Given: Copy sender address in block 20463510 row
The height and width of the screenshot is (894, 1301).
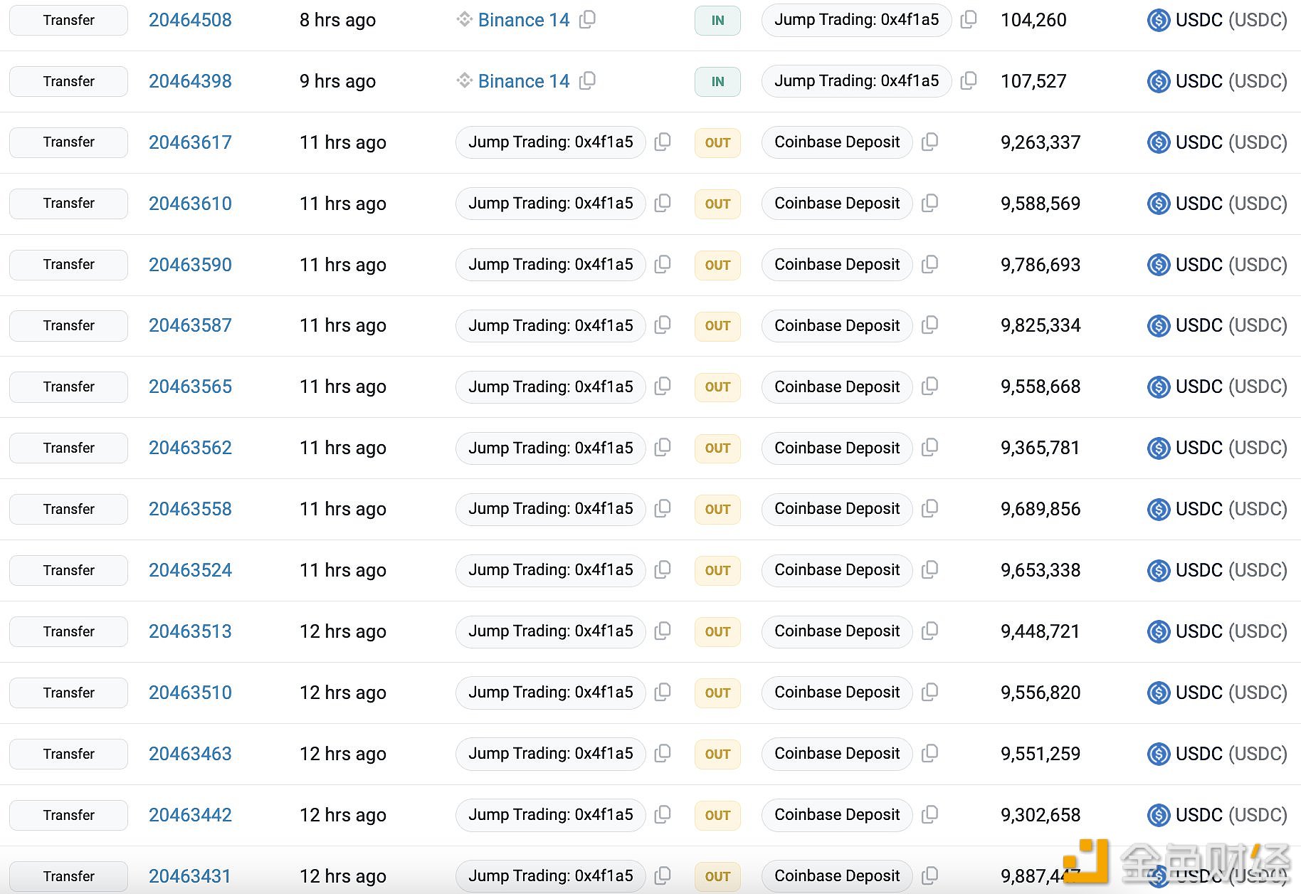Looking at the screenshot, I should [663, 693].
